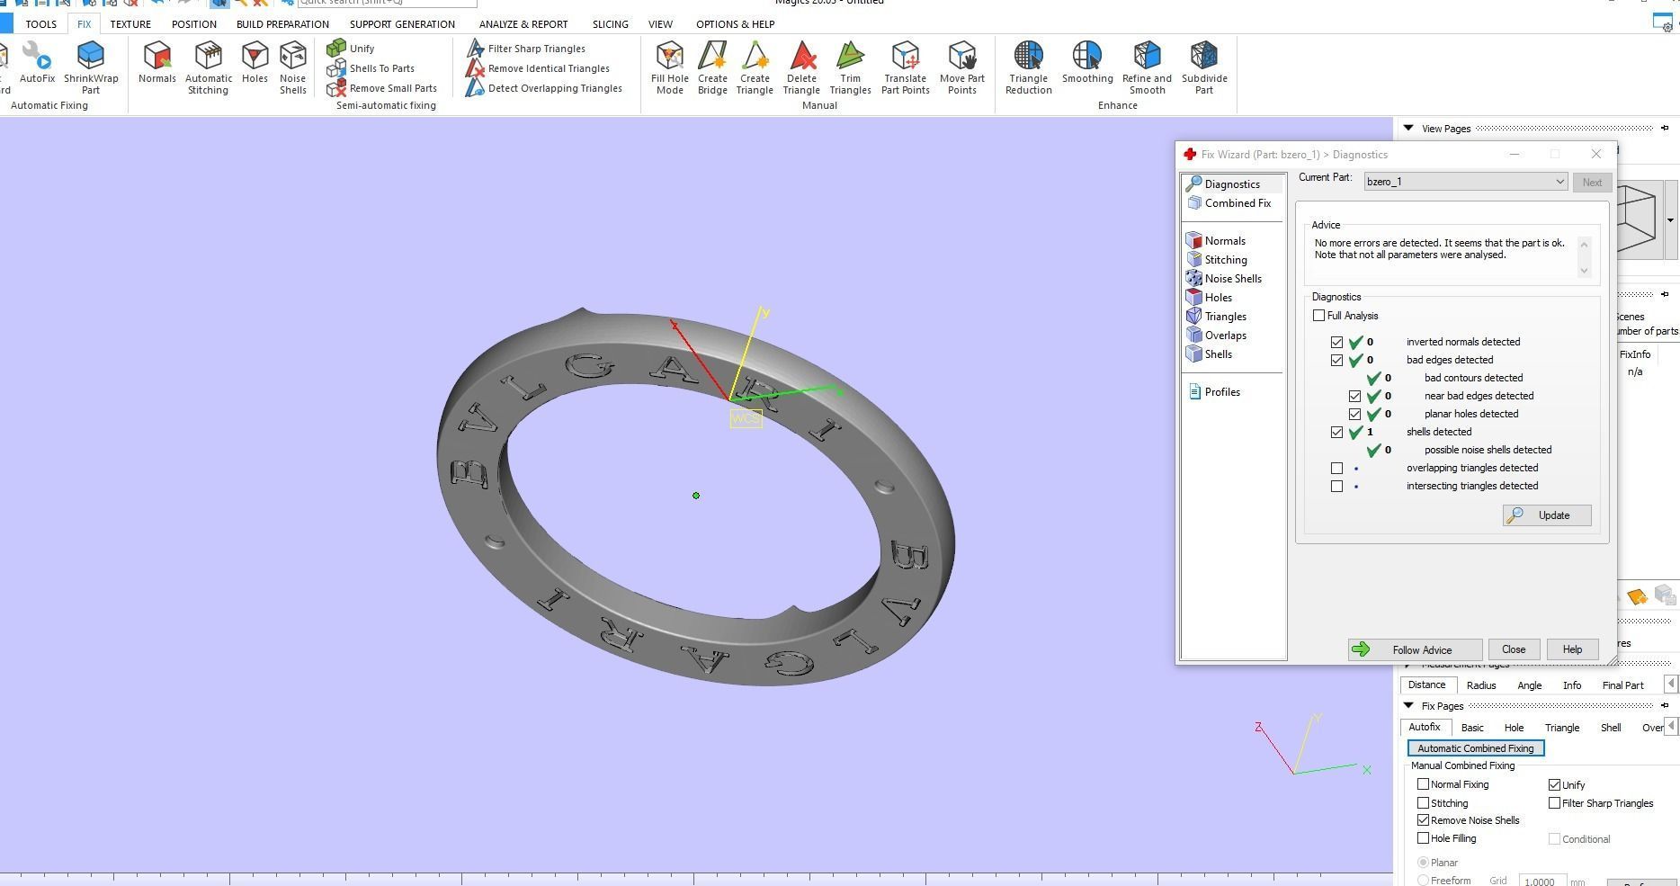Select Delete Triangle tool

click(x=801, y=67)
